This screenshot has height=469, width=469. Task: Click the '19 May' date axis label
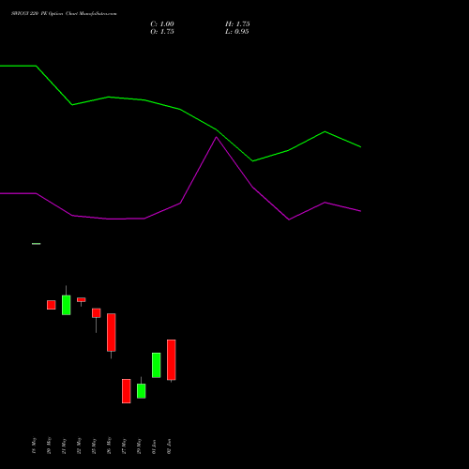coord(34,446)
